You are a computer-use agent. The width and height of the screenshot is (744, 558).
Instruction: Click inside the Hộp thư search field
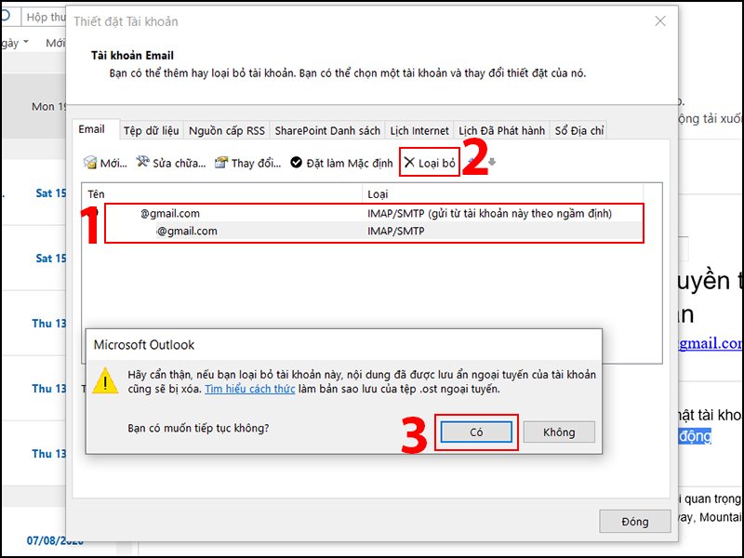[44, 16]
